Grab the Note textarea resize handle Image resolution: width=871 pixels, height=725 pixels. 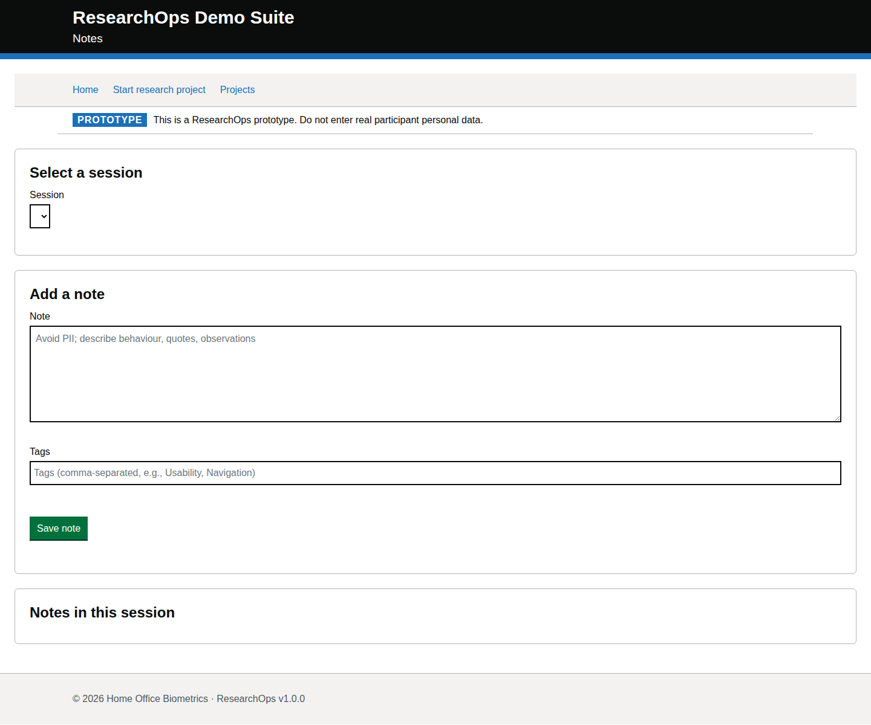point(837,418)
